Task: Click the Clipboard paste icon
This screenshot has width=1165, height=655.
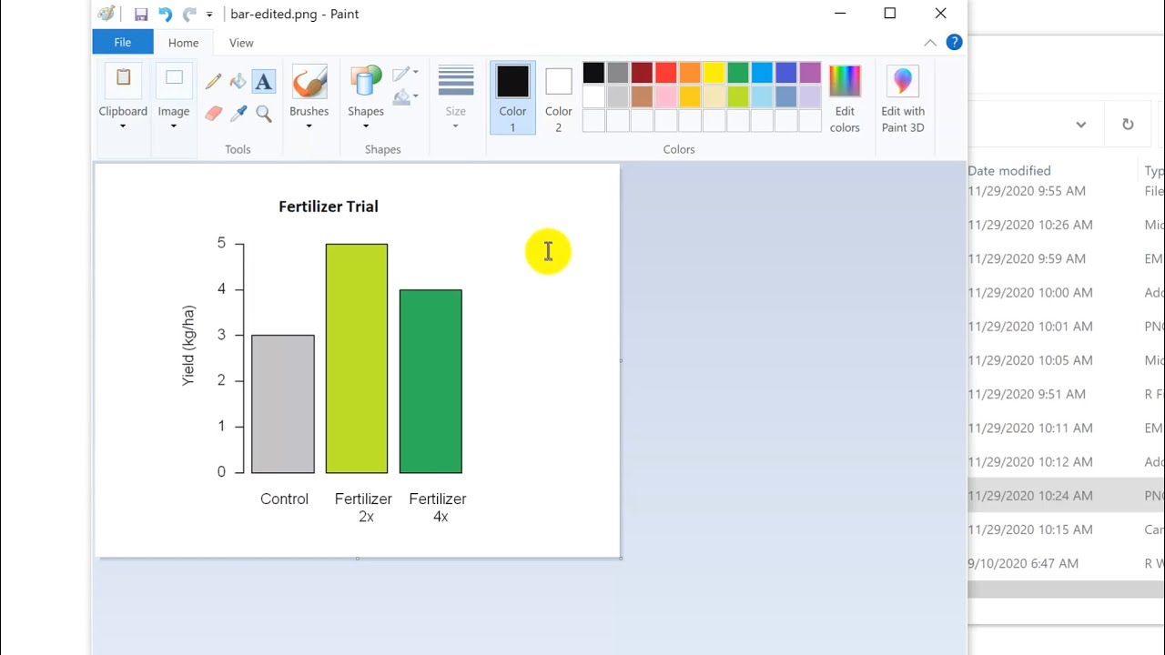Action: (123, 80)
